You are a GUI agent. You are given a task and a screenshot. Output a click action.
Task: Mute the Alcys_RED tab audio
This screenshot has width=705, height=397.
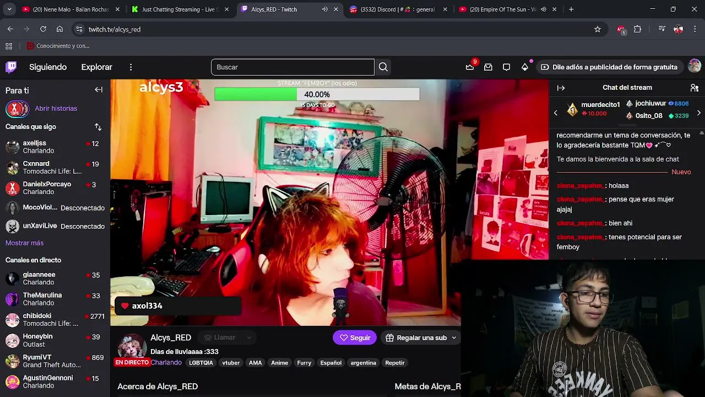325,9
